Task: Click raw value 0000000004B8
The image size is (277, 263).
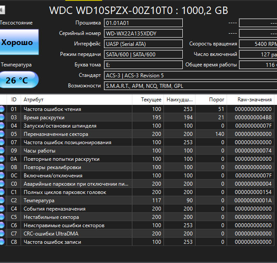Action: [x=253, y=118]
